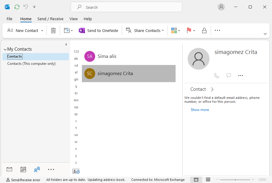
Task: Jump to ab in the contact index
Action: tap(76, 58)
